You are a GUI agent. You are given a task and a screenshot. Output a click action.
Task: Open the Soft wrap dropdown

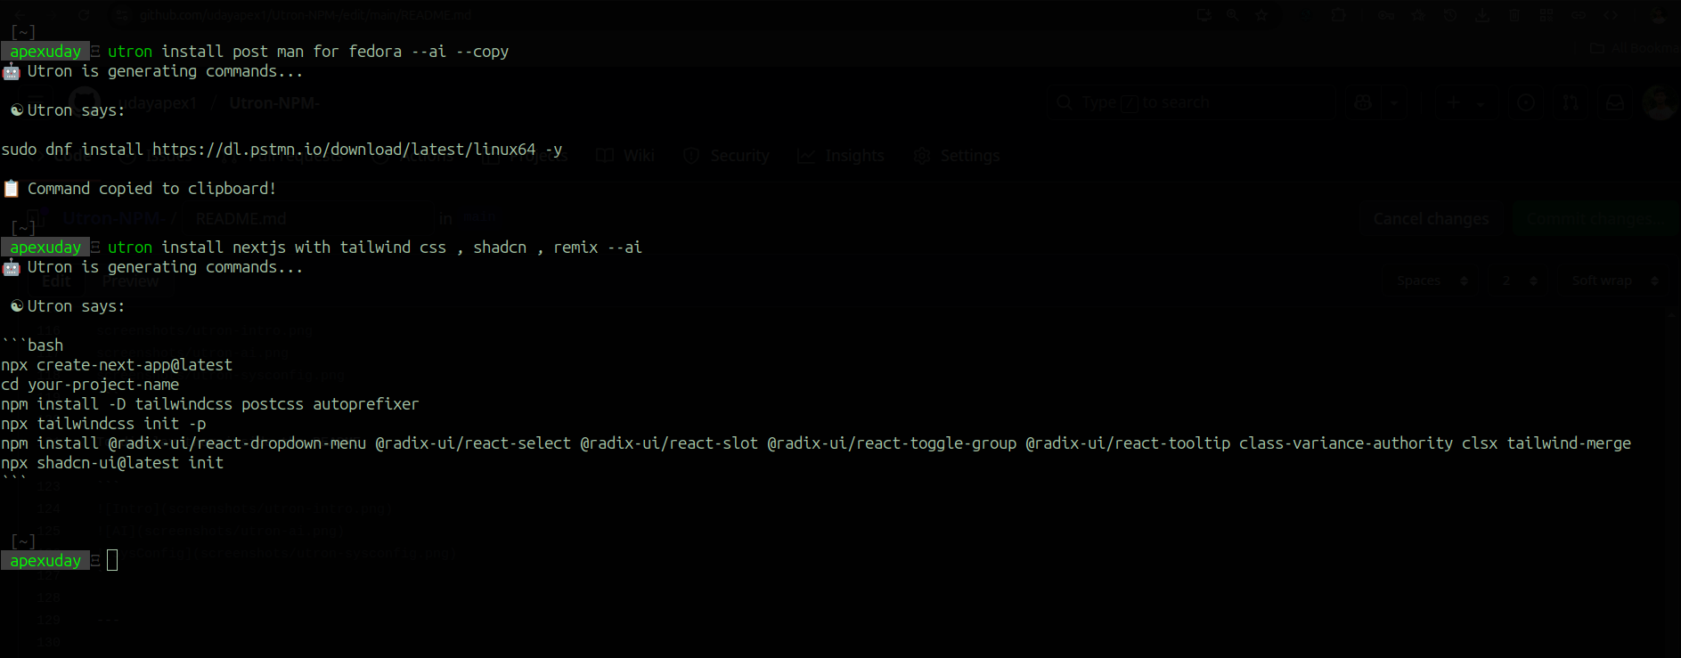1614,280
